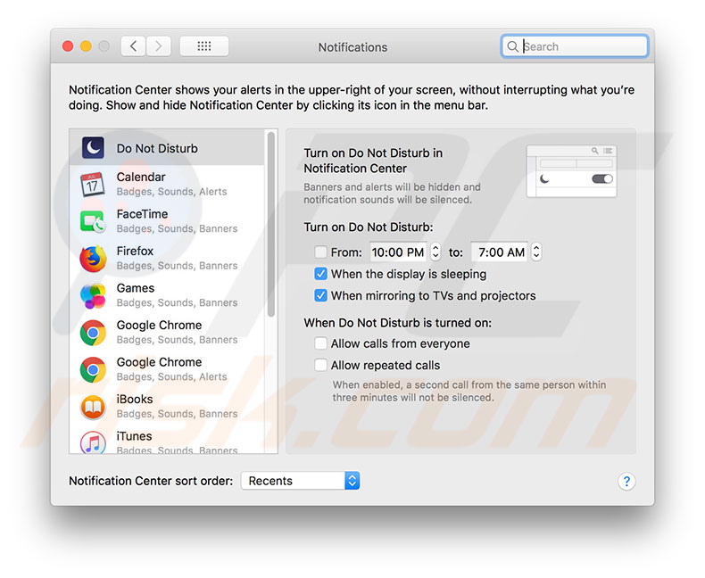Viewport: 705px width, 578px height.
Task: Click "Badges, Sounds, Banners" under Firefox
Action: 178,266
